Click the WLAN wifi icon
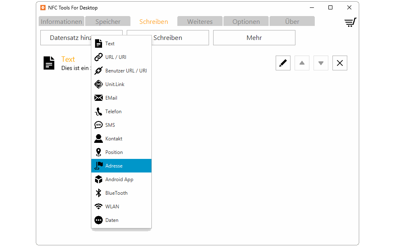 98,207
